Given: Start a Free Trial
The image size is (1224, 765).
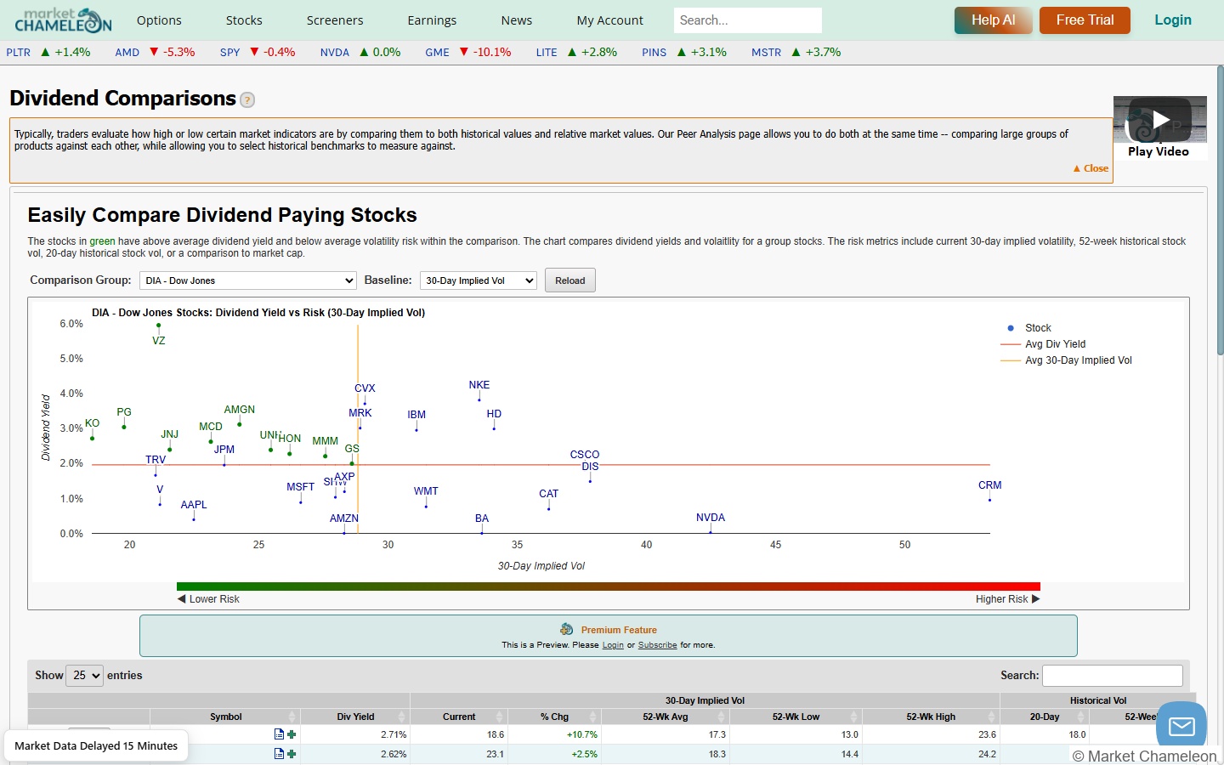Looking at the screenshot, I should (x=1085, y=20).
